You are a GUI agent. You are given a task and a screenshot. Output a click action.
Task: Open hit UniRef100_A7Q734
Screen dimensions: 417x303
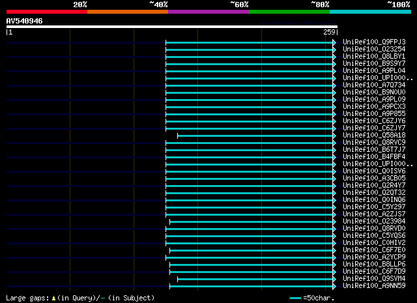click(x=374, y=85)
